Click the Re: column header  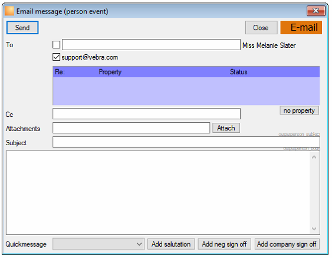point(60,72)
